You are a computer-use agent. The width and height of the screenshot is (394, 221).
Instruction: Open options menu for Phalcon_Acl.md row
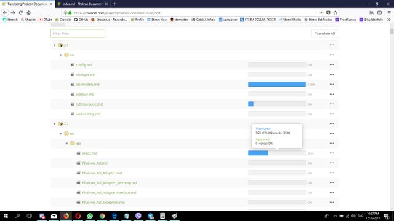click(x=332, y=163)
